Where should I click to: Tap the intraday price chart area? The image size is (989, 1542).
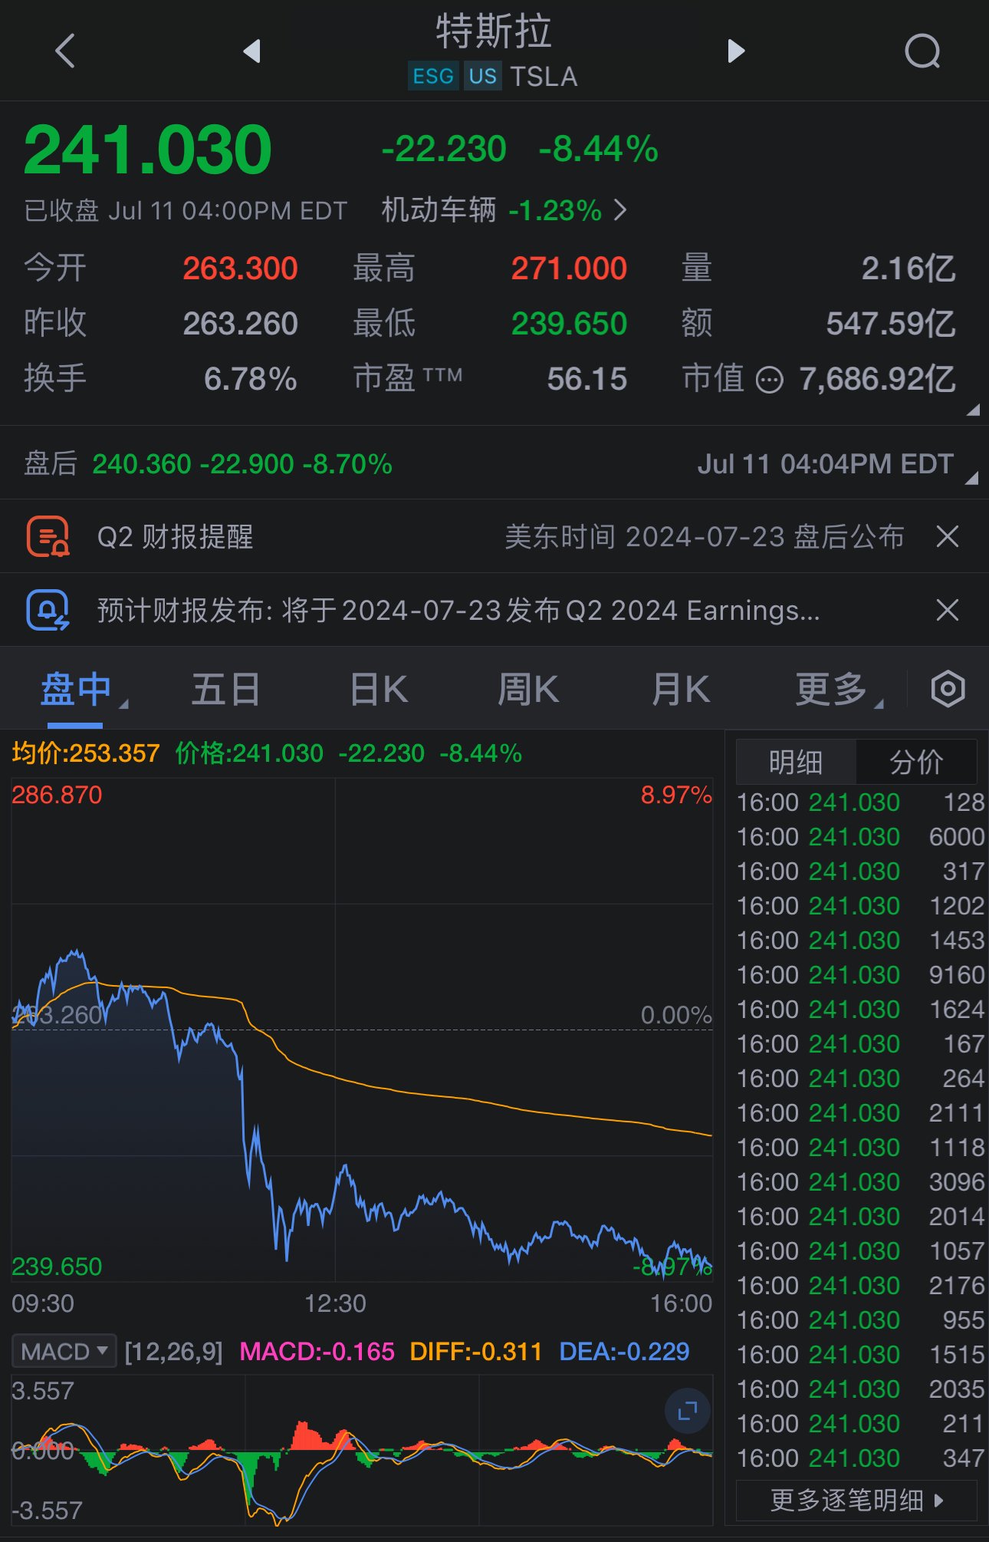tap(362, 1030)
